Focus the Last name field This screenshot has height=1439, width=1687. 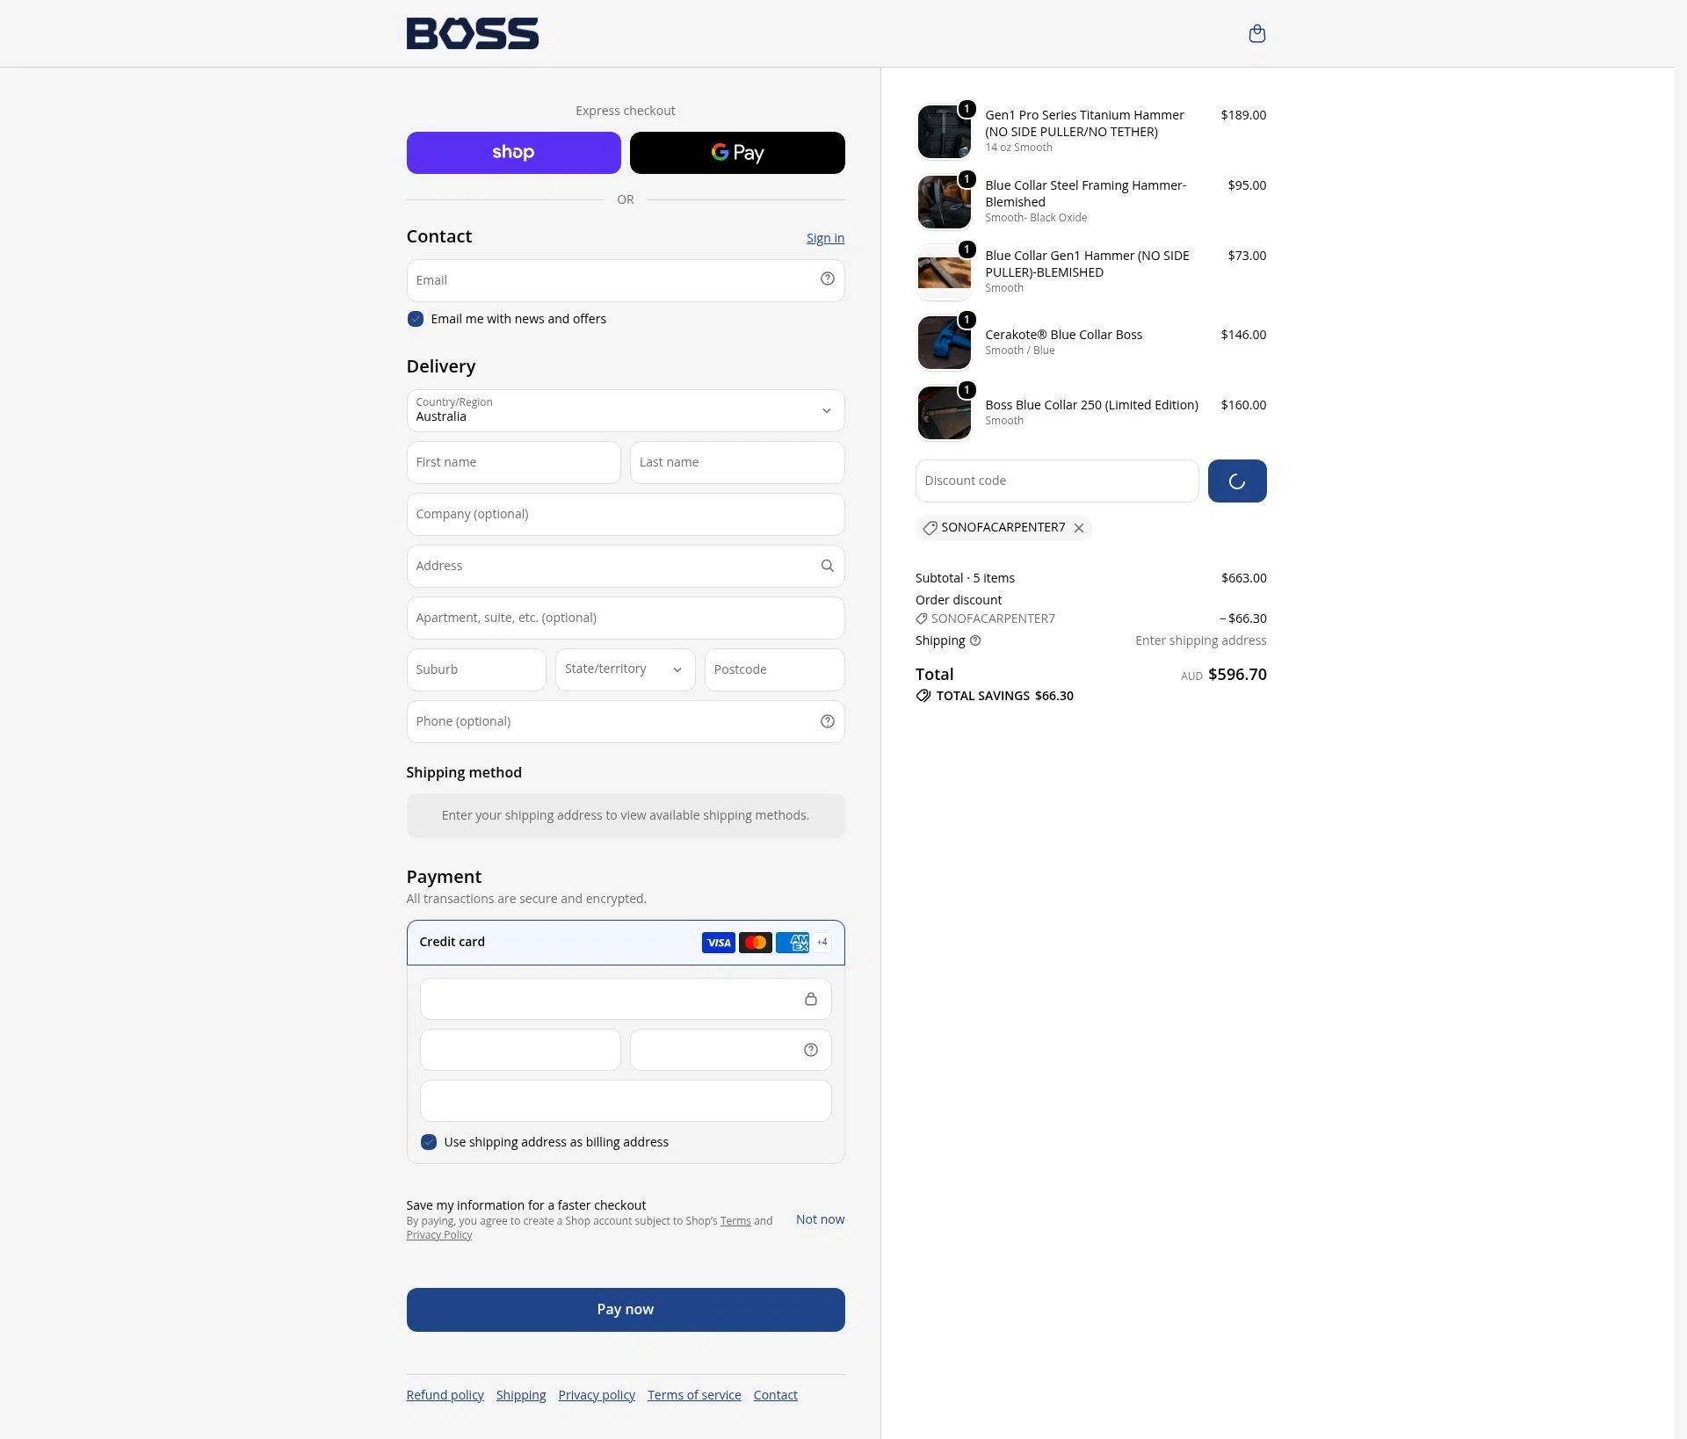[738, 462]
